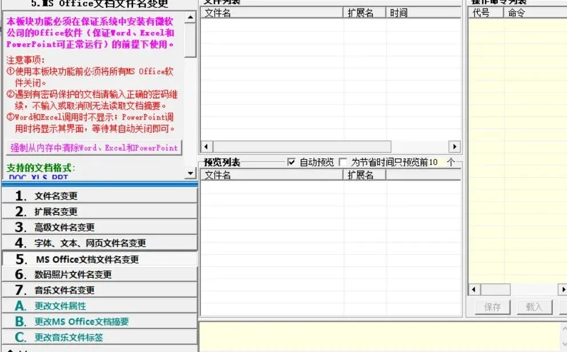Click the 支持的文档格式 green label

[x=41, y=168]
